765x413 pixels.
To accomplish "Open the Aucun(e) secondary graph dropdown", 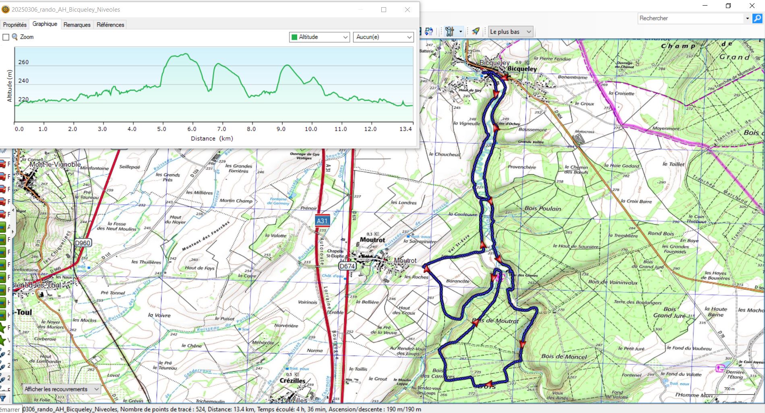I will pos(383,37).
